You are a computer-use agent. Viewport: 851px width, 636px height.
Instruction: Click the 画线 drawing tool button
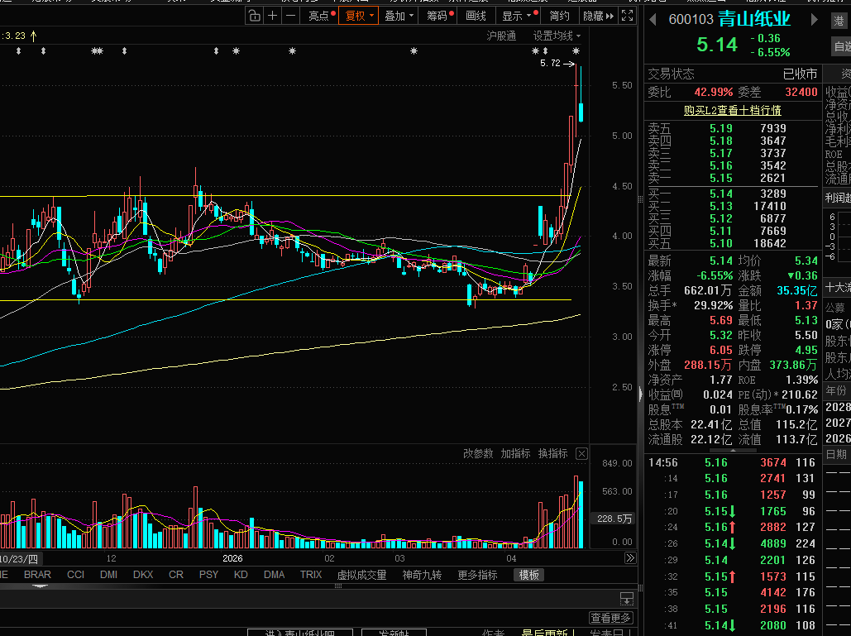point(476,16)
